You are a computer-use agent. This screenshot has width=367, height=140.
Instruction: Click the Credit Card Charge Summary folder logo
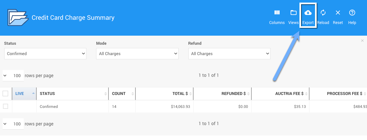17,18
